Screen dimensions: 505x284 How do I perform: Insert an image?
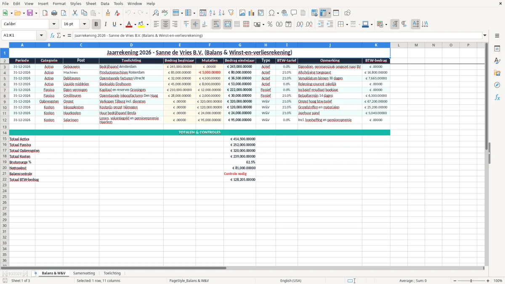click(x=242, y=13)
